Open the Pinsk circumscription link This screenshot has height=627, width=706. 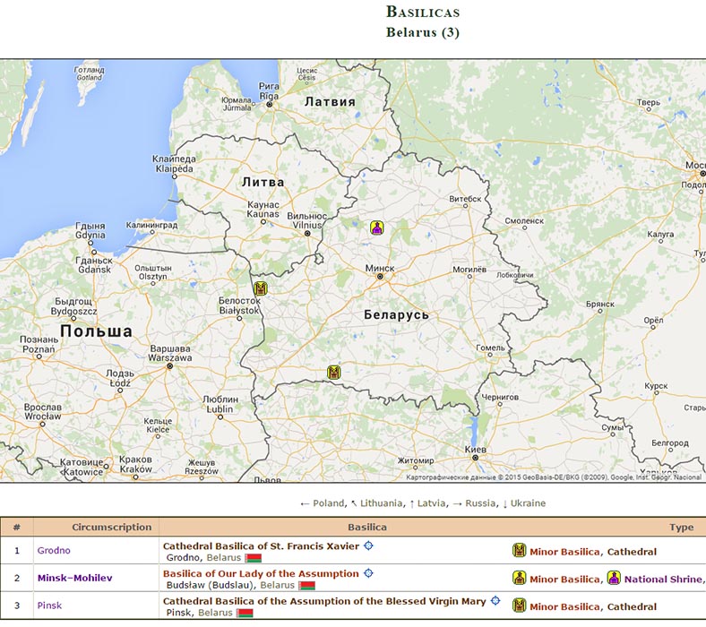(49, 606)
